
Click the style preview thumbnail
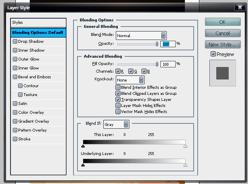pos(222,73)
